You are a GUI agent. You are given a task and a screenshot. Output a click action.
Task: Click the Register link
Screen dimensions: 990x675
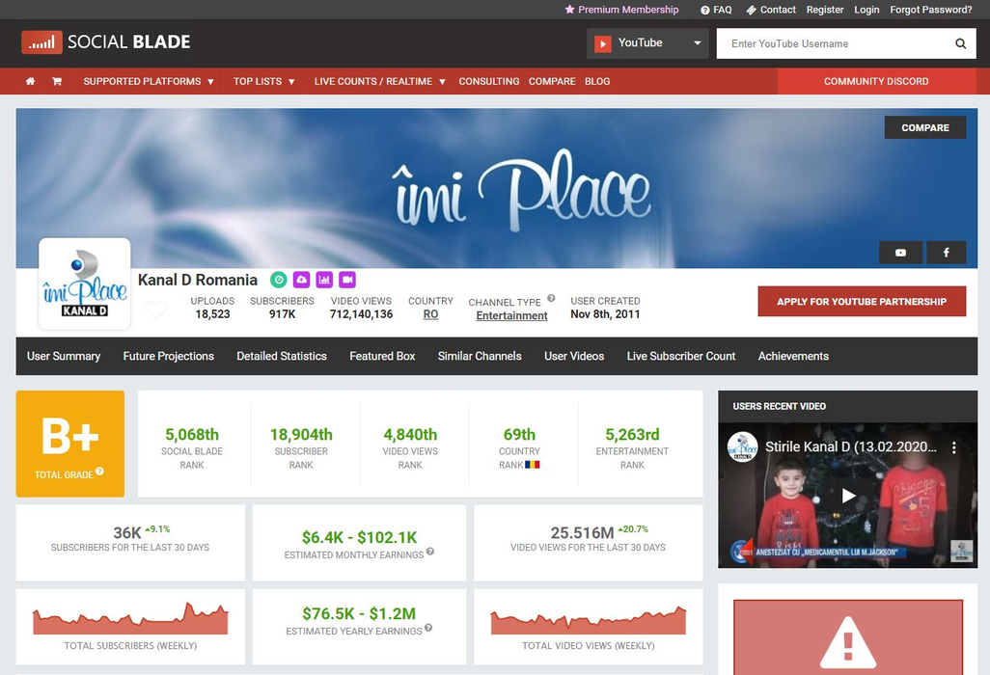(825, 10)
